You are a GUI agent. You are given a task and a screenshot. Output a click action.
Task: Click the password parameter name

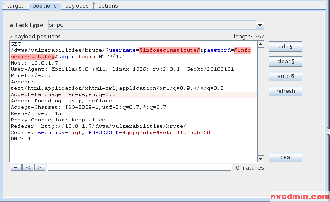[x=217, y=50]
